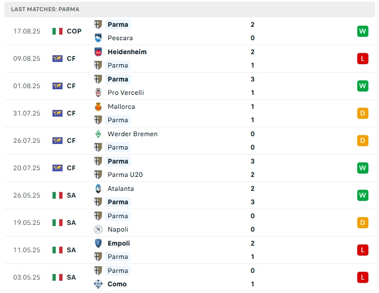Click the Napoli team crest icon
The image size is (379, 293).
click(x=98, y=229)
